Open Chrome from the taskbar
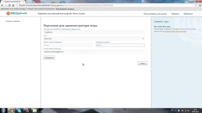202x113 pixels. [x=11, y=110]
